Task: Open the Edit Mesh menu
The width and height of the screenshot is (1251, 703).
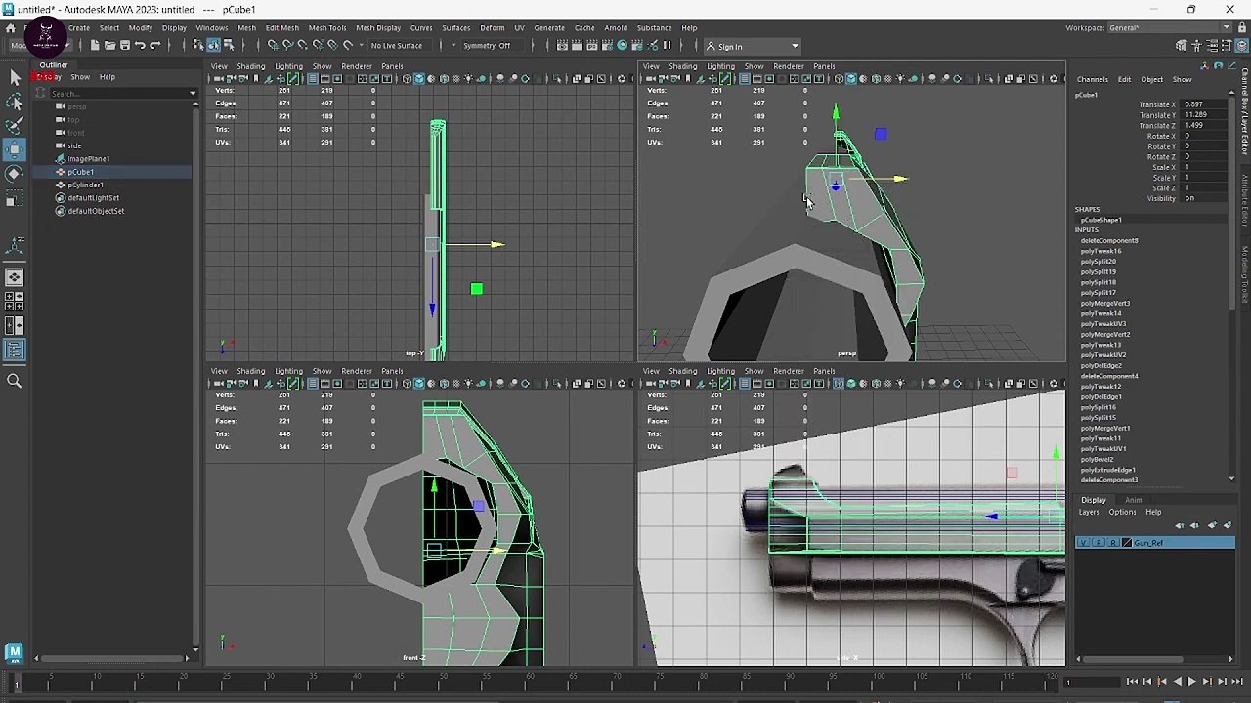Action: [282, 28]
